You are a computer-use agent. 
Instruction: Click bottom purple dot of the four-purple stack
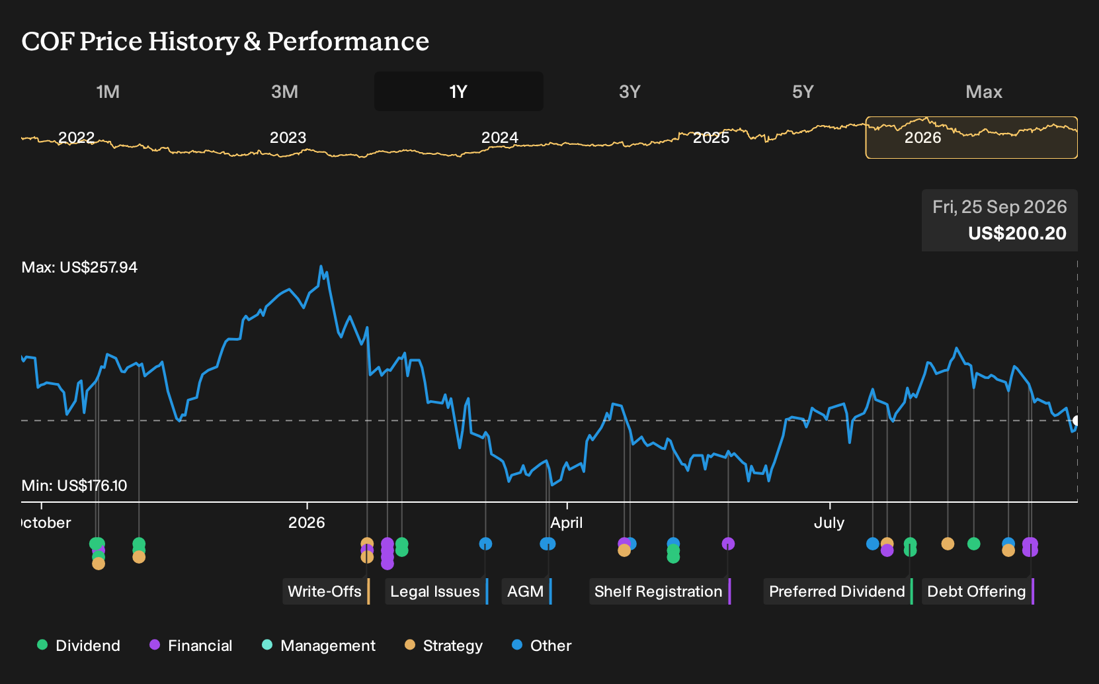(387, 564)
